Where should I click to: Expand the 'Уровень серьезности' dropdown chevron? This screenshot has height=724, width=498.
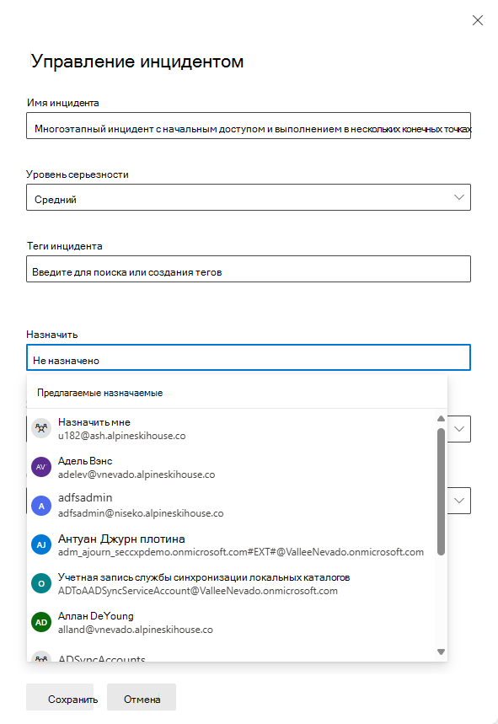click(458, 197)
